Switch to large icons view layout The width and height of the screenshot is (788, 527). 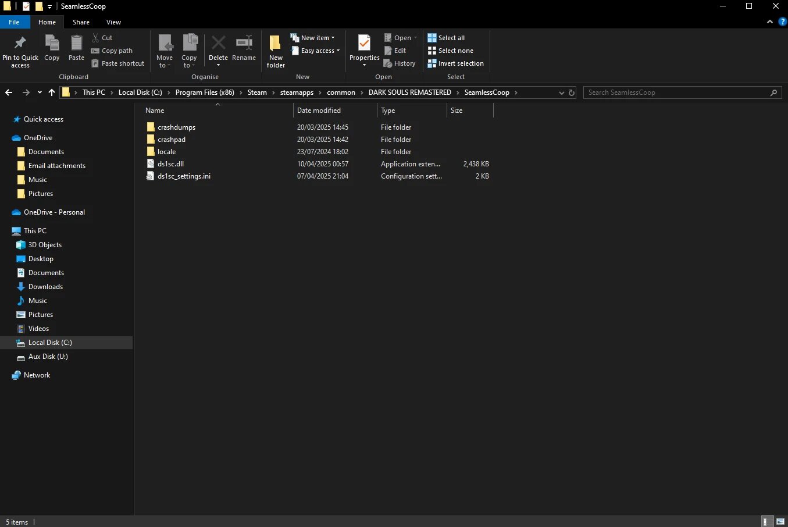(x=780, y=522)
